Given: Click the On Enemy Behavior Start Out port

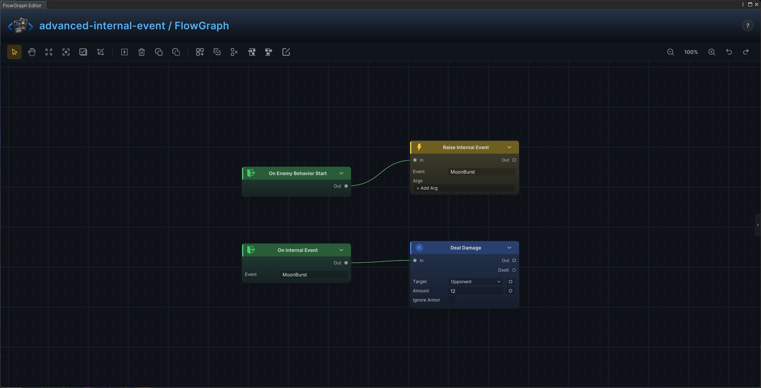Looking at the screenshot, I should (x=346, y=186).
